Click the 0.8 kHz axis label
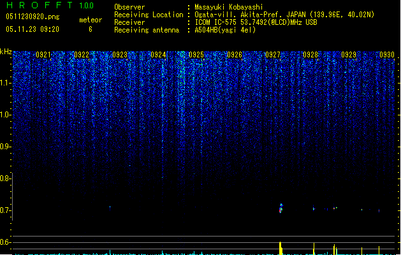This screenshot has width=401, height=255. click(x=6, y=178)
